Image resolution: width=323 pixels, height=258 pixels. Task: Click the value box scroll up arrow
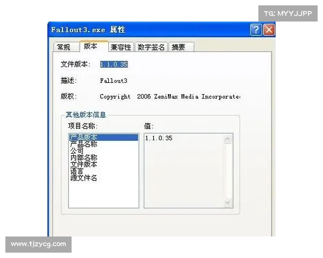tap(227, 139)
